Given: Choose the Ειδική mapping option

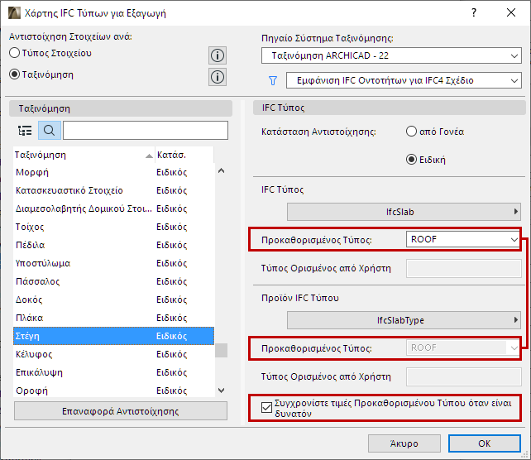Looking at the screenshot, I should tap(411, 160).
